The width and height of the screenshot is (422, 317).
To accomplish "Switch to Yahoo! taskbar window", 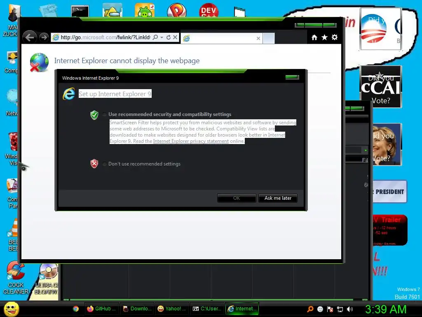I will tap(172, 309).
